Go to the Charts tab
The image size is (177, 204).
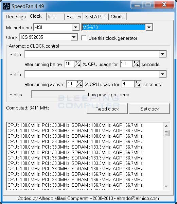point(118,17)
